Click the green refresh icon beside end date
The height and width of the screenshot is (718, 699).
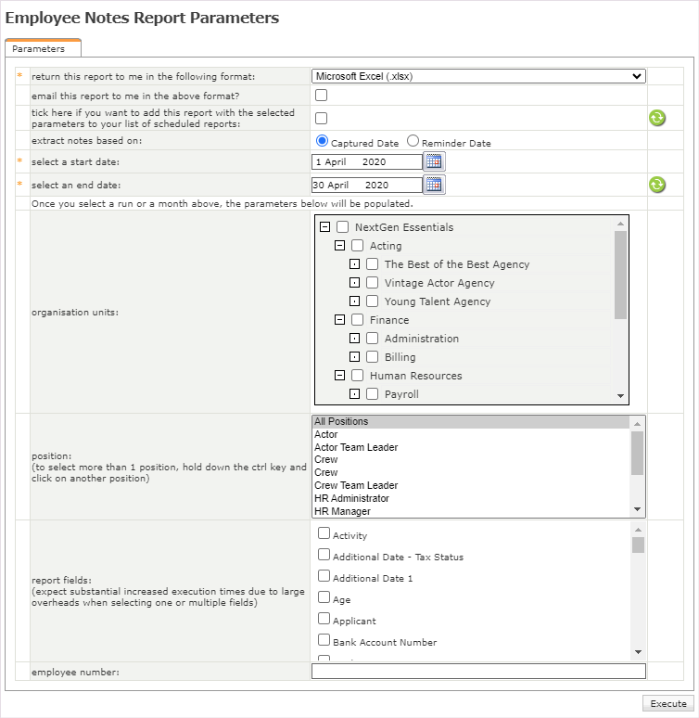coord(657,185)
